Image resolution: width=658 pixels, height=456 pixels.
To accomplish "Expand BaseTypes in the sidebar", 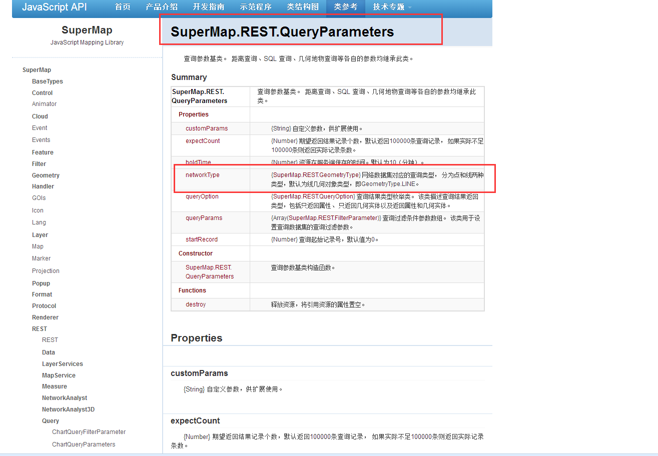I will point(48,81).
